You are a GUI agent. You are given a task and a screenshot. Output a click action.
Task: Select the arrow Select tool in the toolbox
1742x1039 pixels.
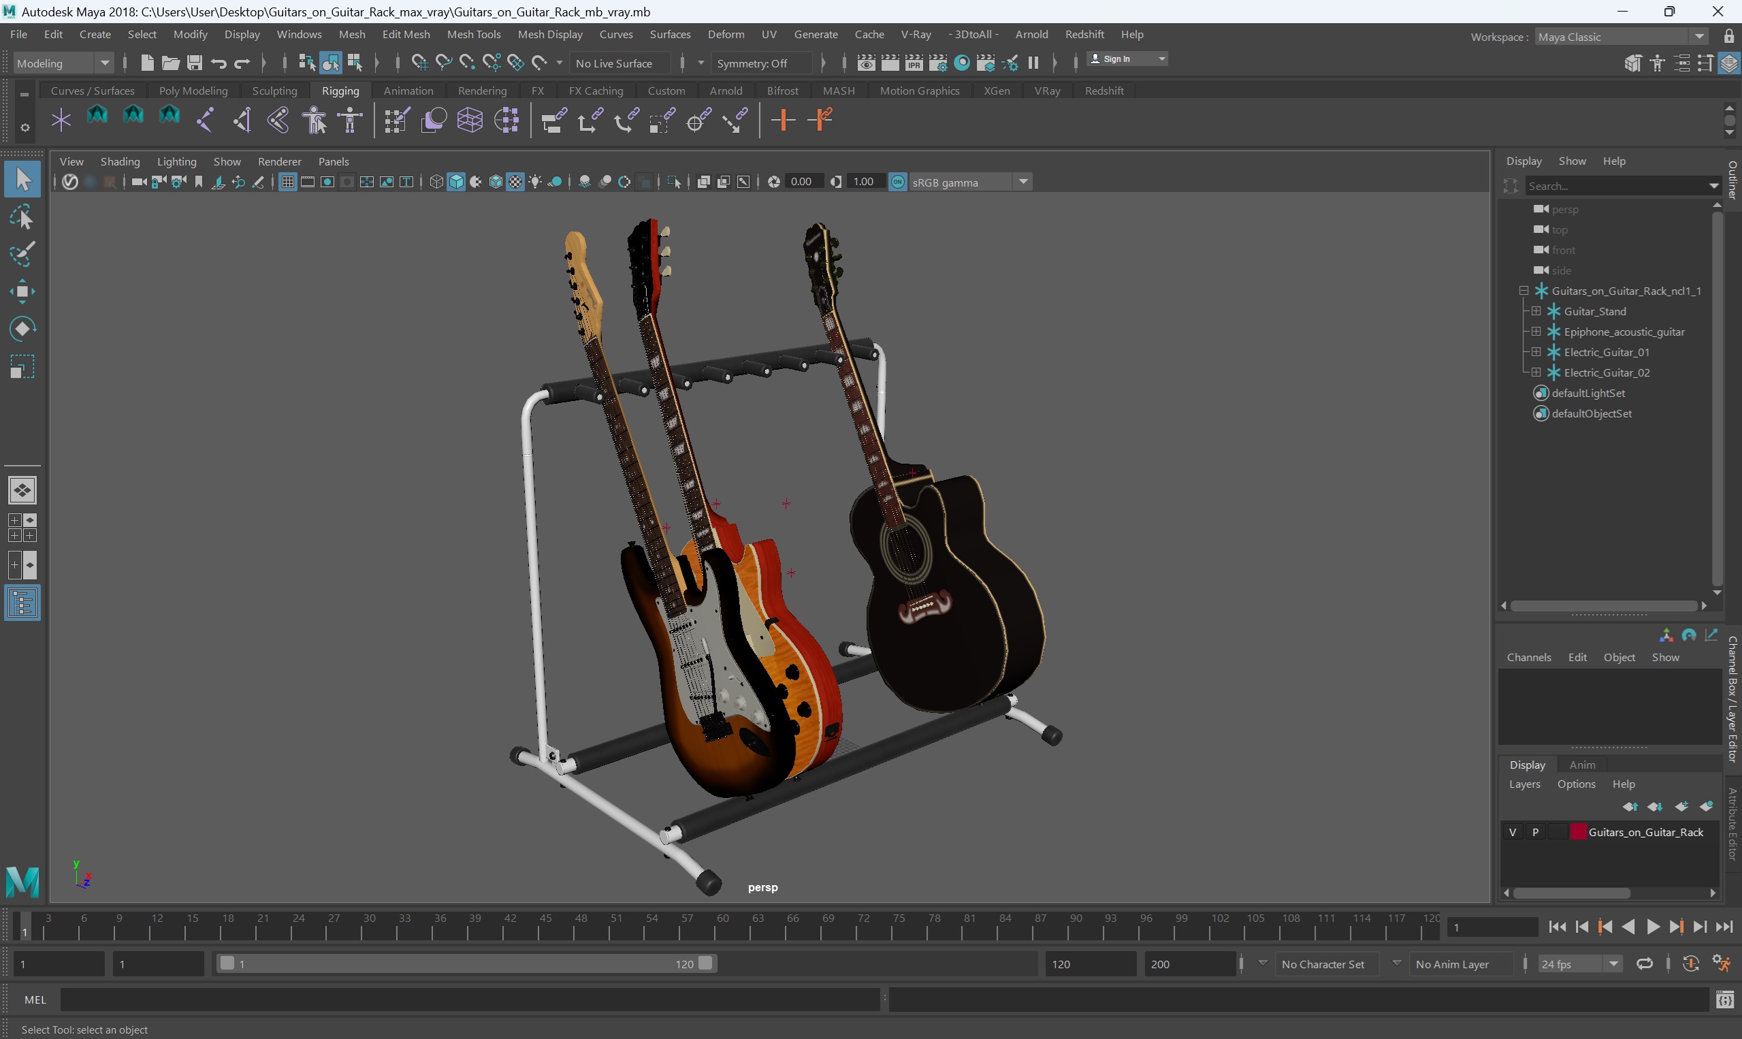pos(22,179)
